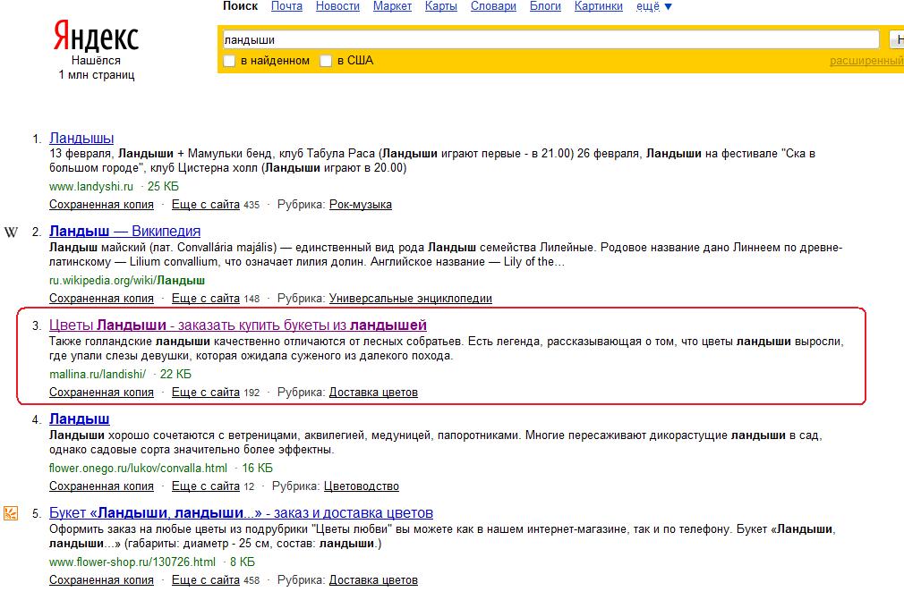Open 'Сохраненная копия' for the flower.onego.ru result

pos(101,486)
